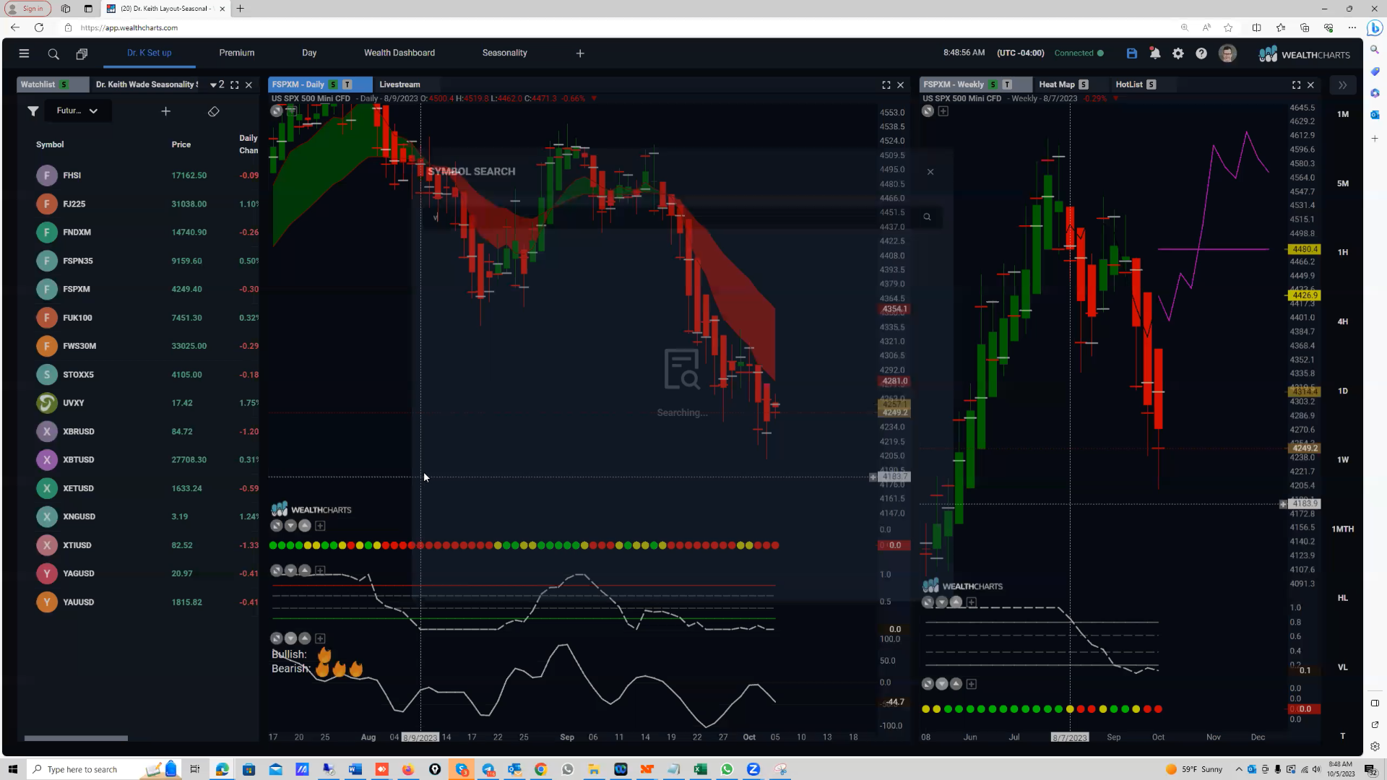Image resolution: width=1387 pixels, height=780 pixels.
Task: Add indicator to dots pane on Daily chart
Action: [x=320, y=526]
